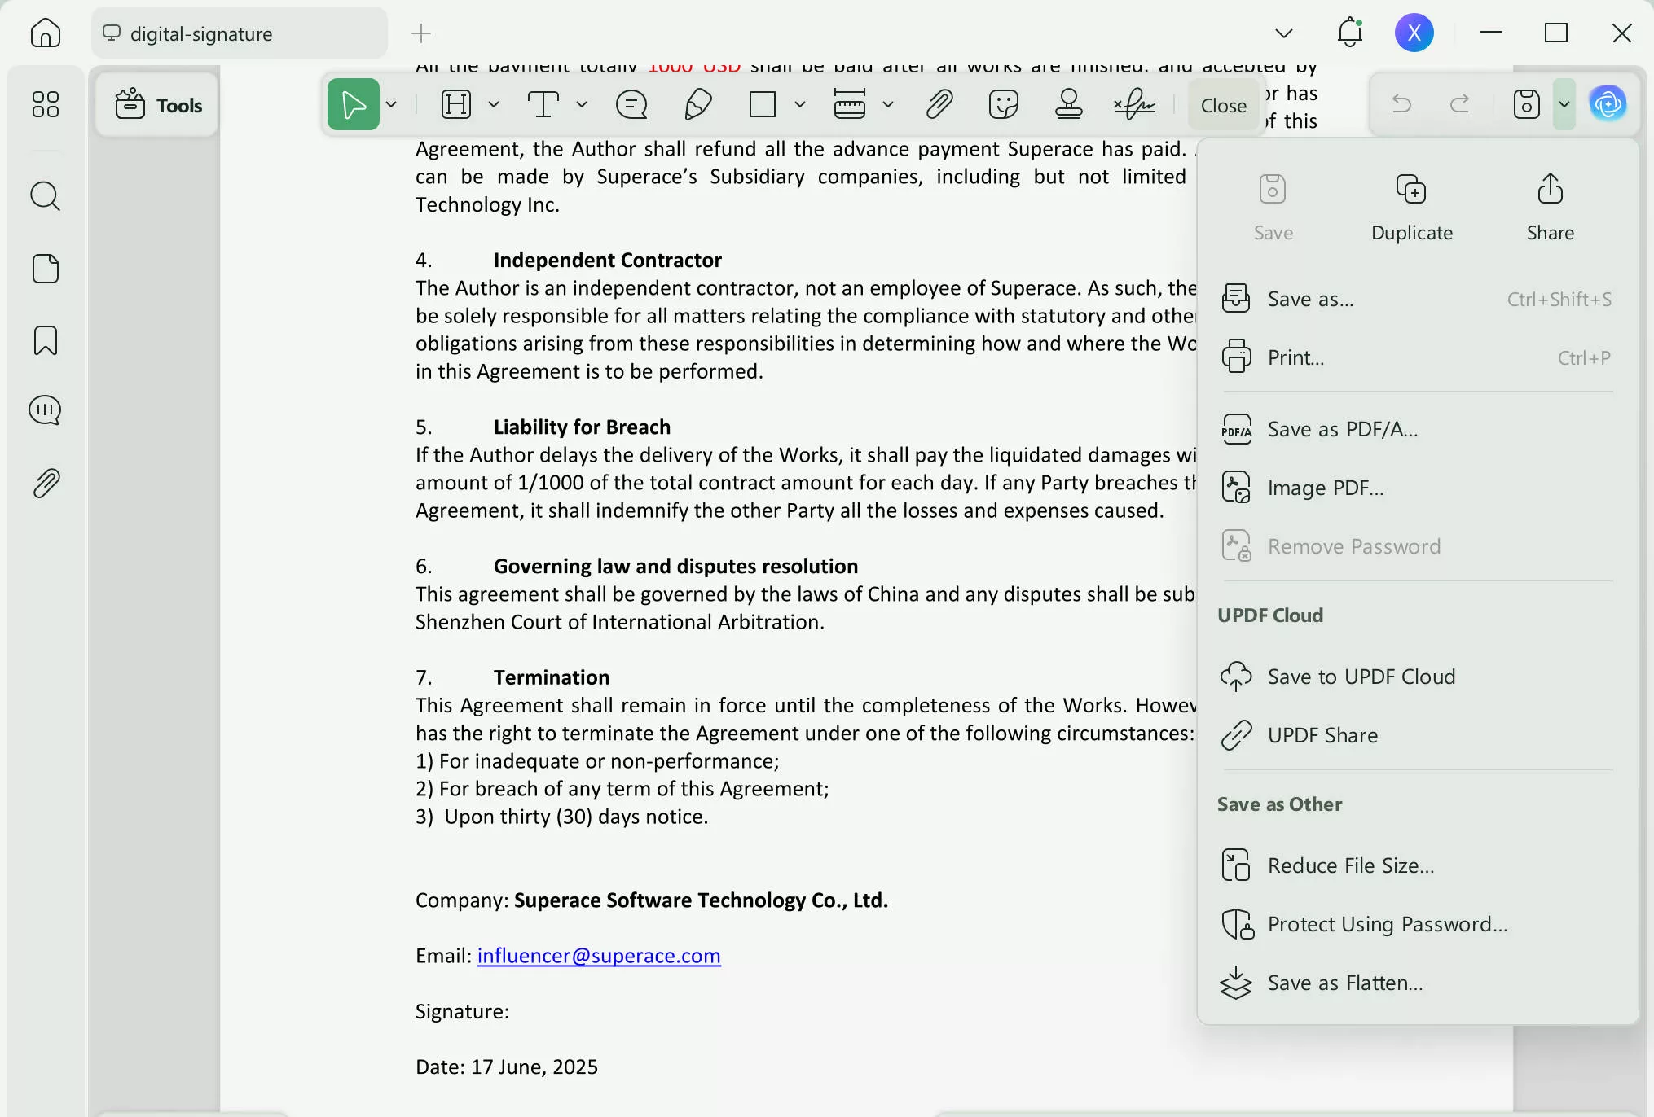The height and width of the screenshot is (1117, 1654).
Task: Select the sticker tool icon
Action: click(x=1003, y=104)
